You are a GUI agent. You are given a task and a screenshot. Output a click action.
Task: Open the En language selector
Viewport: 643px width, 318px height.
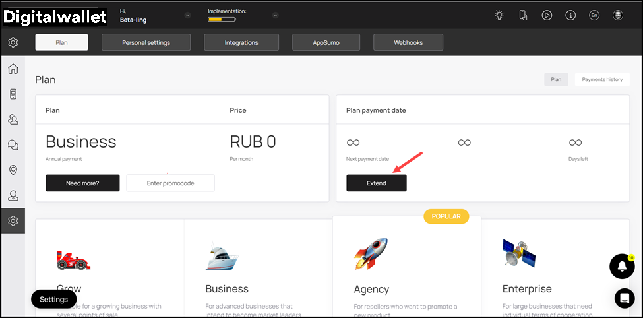[x=594, y=15]
